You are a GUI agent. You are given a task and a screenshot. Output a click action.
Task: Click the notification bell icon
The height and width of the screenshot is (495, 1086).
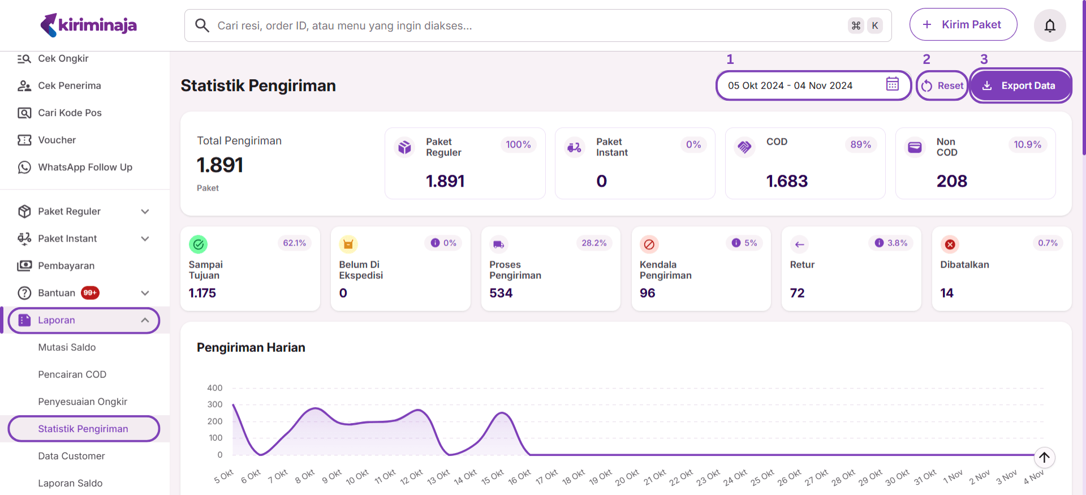click(1049, 25)
